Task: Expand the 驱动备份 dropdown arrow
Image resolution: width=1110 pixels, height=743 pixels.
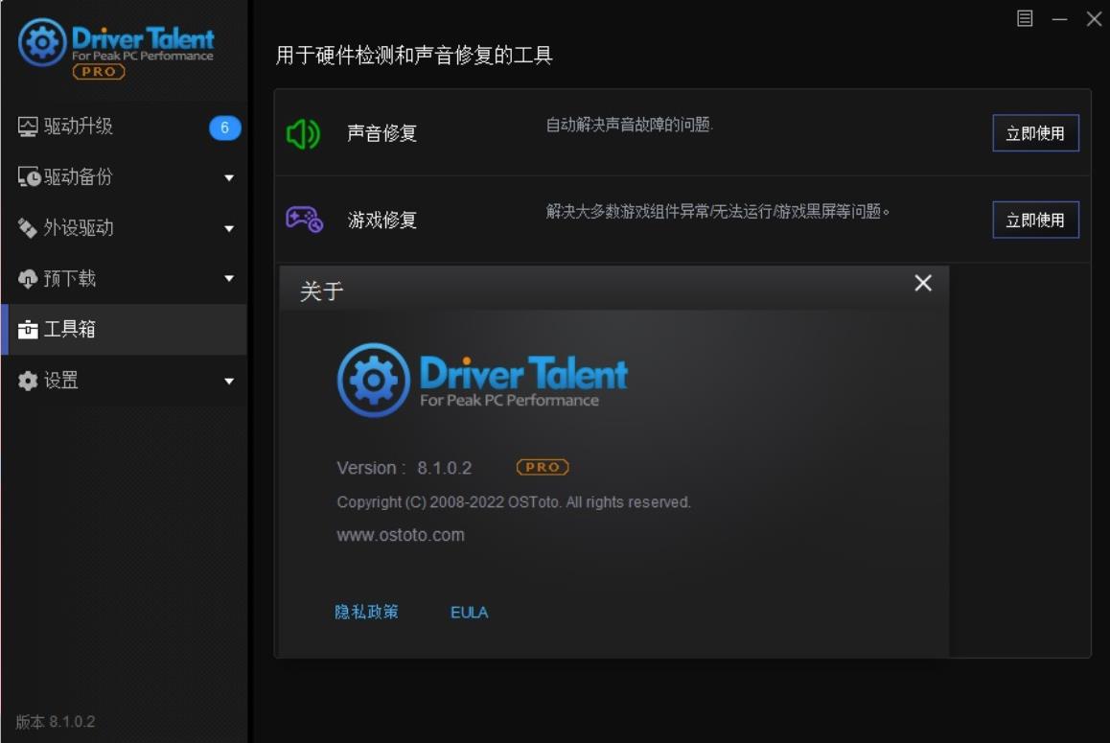Action: [229, 177]
